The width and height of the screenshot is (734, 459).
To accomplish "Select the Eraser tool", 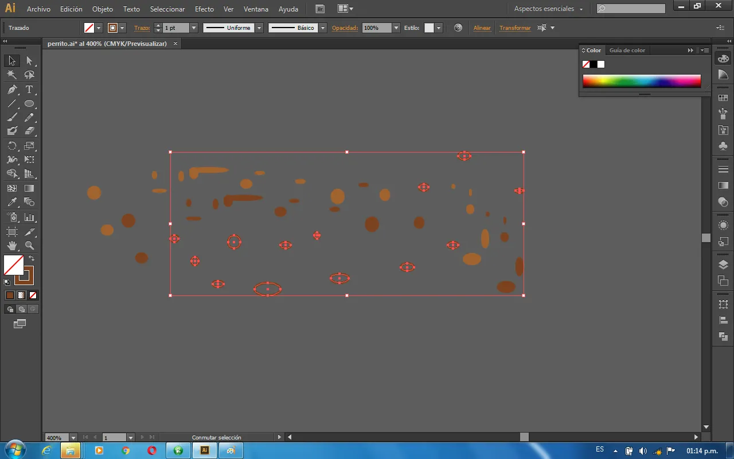I will (x=29, y=131).
